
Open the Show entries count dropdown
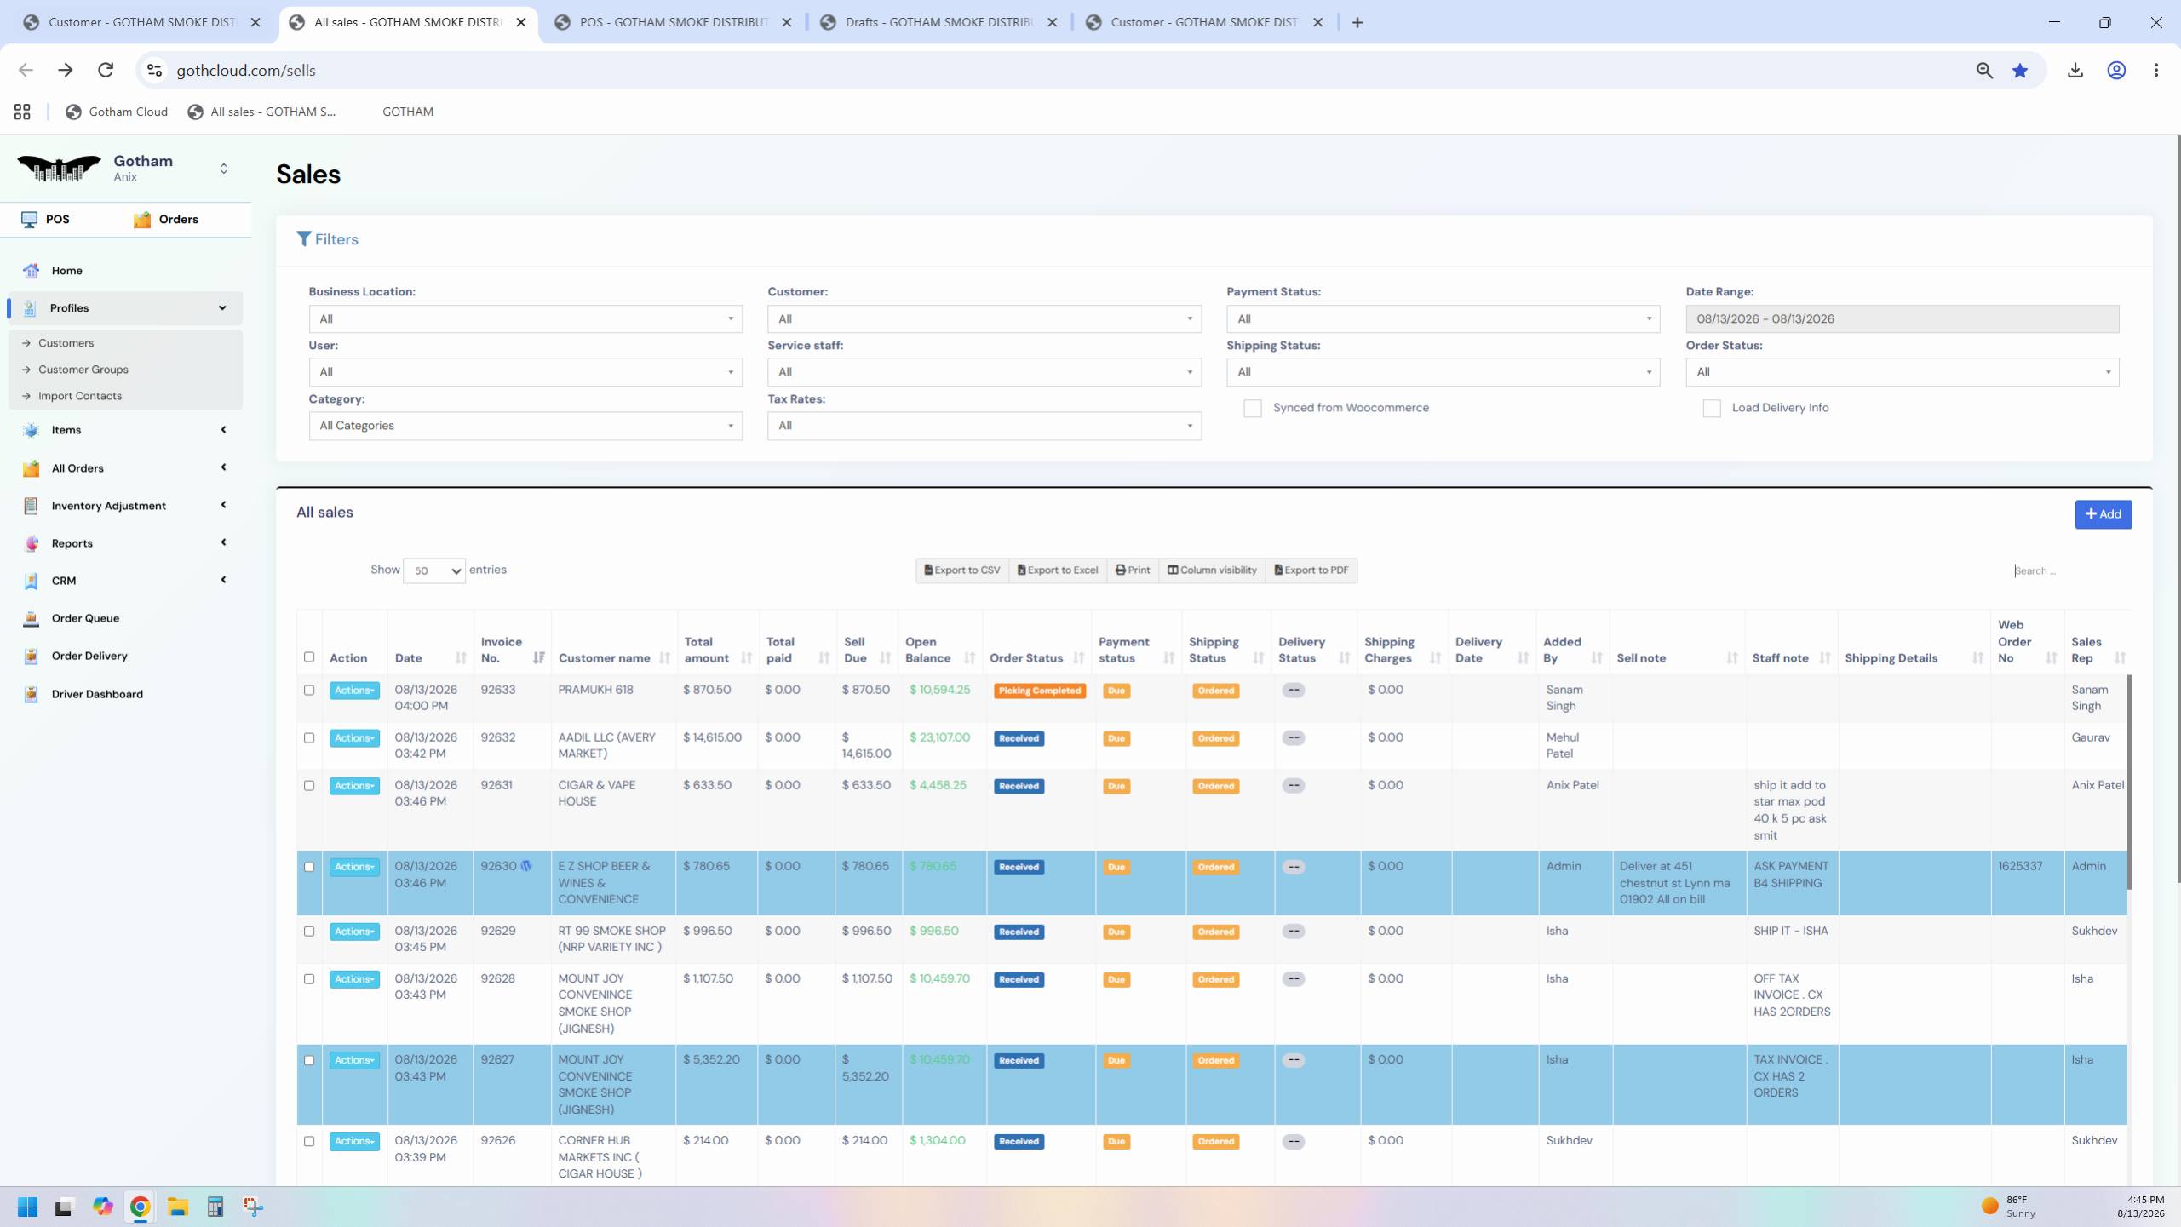tap(434, 571)
